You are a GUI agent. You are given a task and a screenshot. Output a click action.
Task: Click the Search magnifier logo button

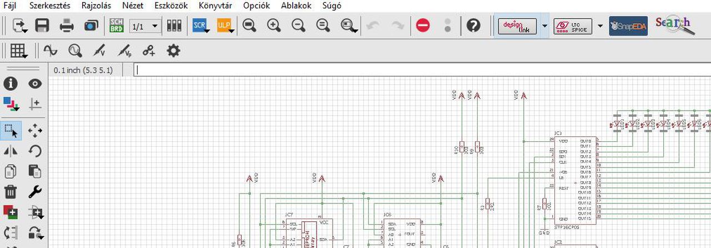675,26
